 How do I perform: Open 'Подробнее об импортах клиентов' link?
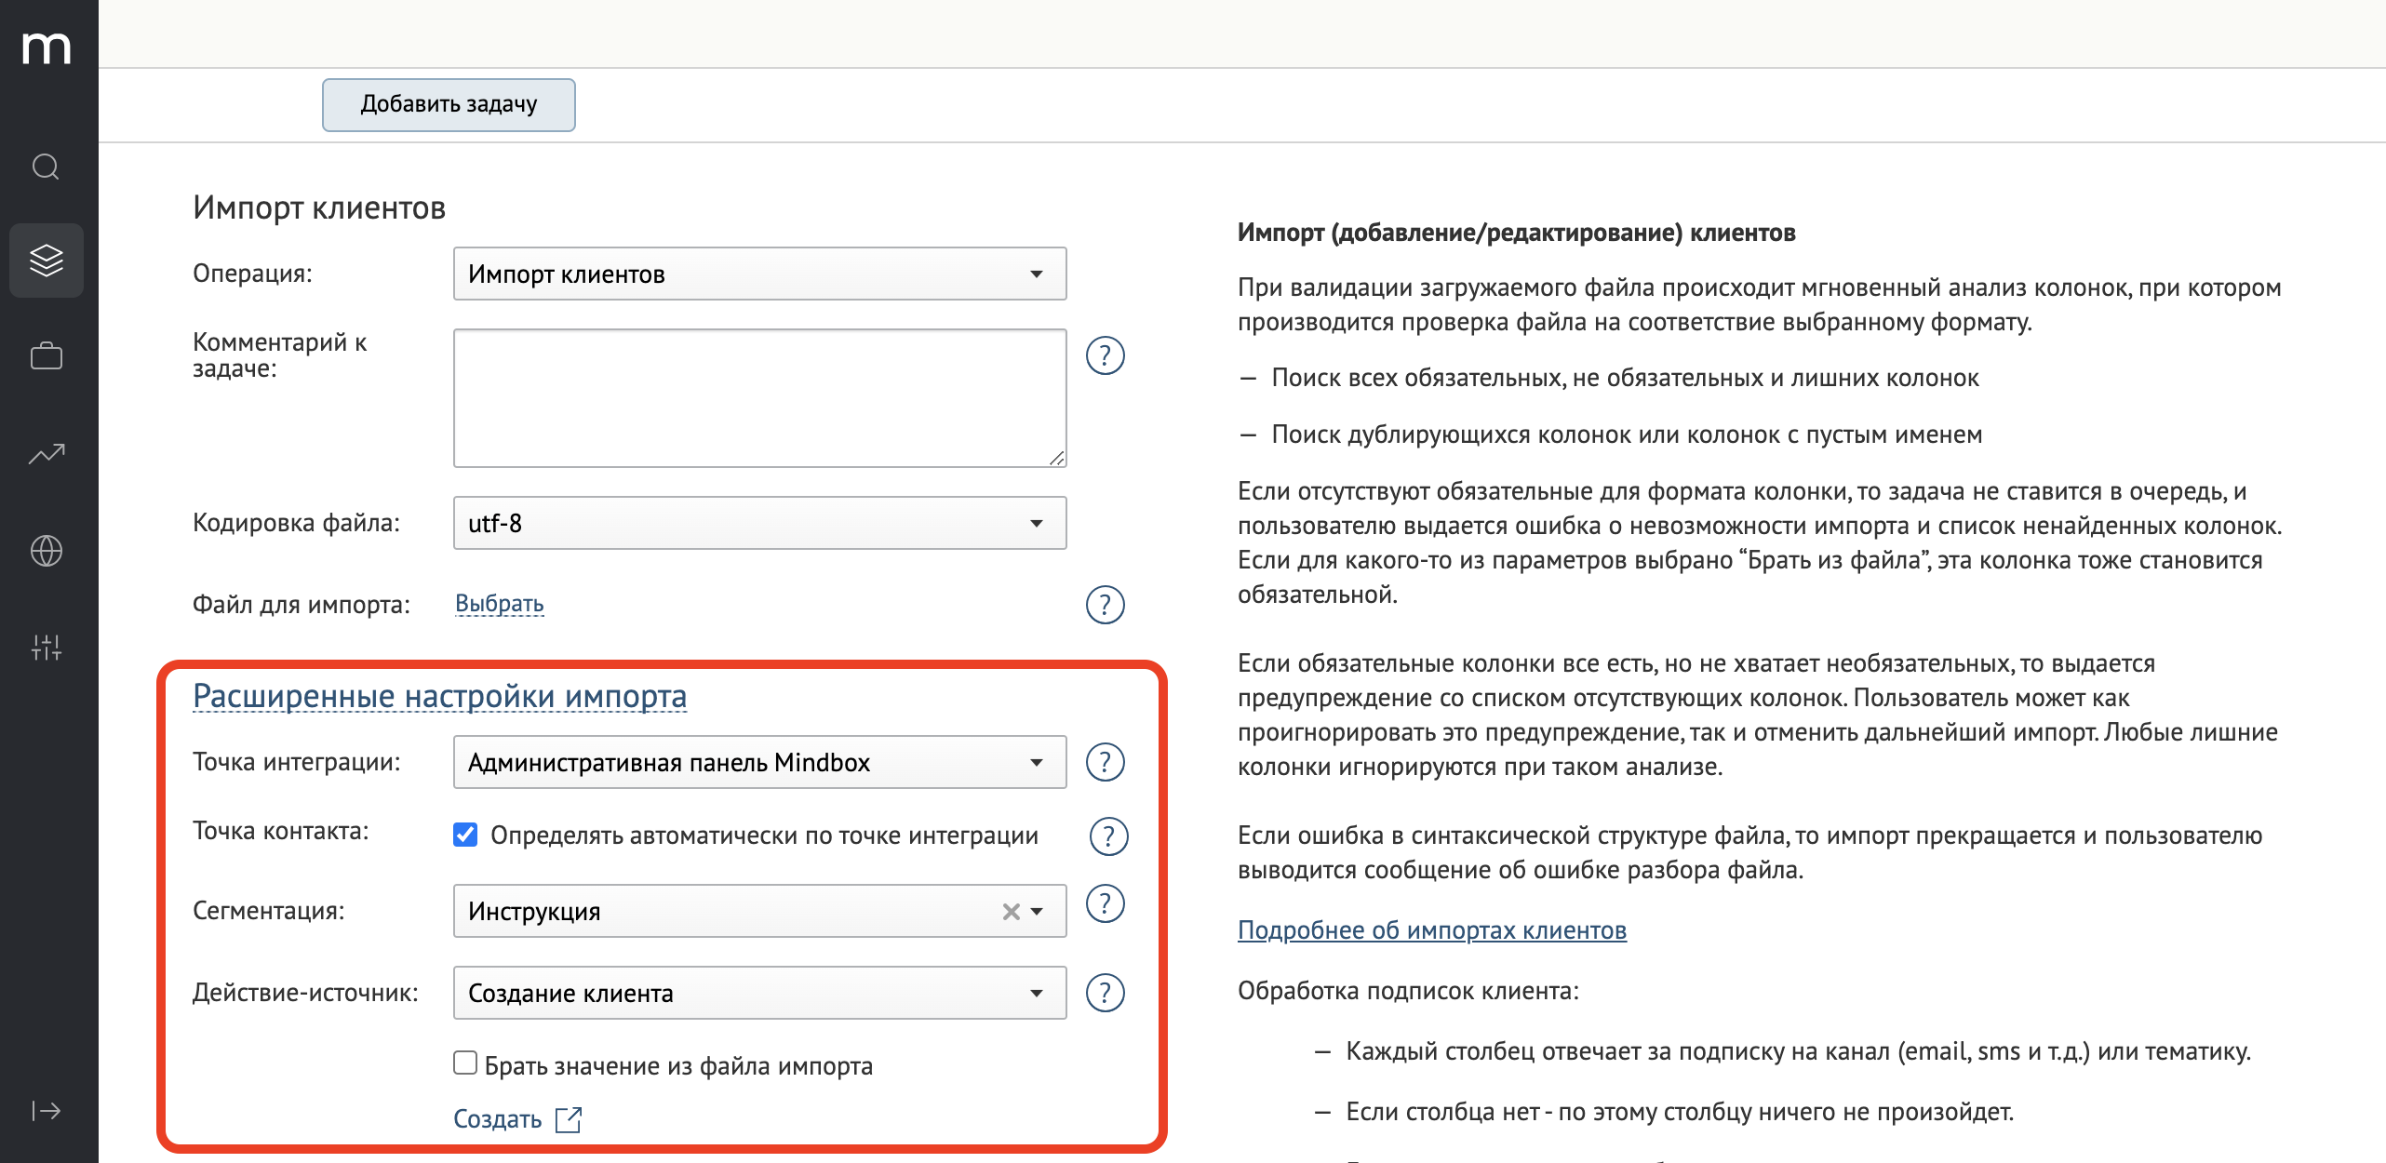point(1431,930)
